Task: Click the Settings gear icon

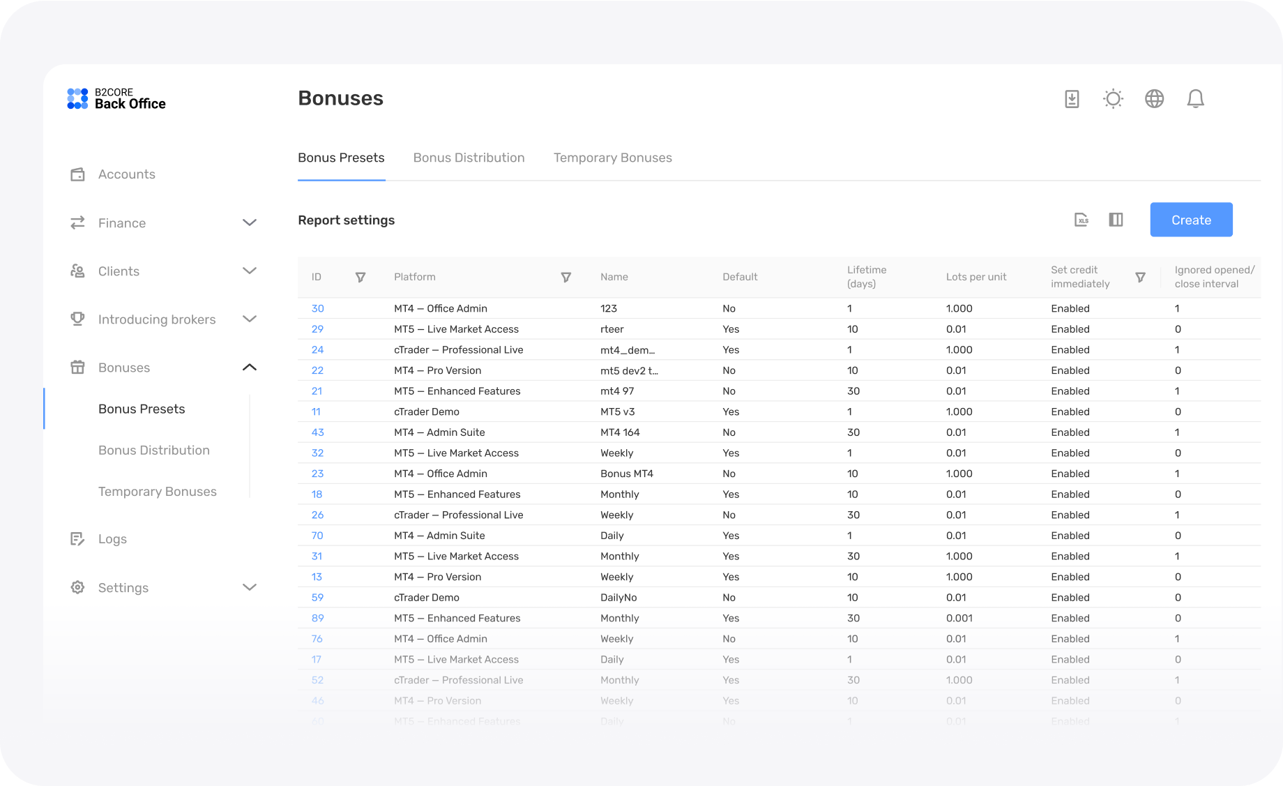Action: click(77, 587)
